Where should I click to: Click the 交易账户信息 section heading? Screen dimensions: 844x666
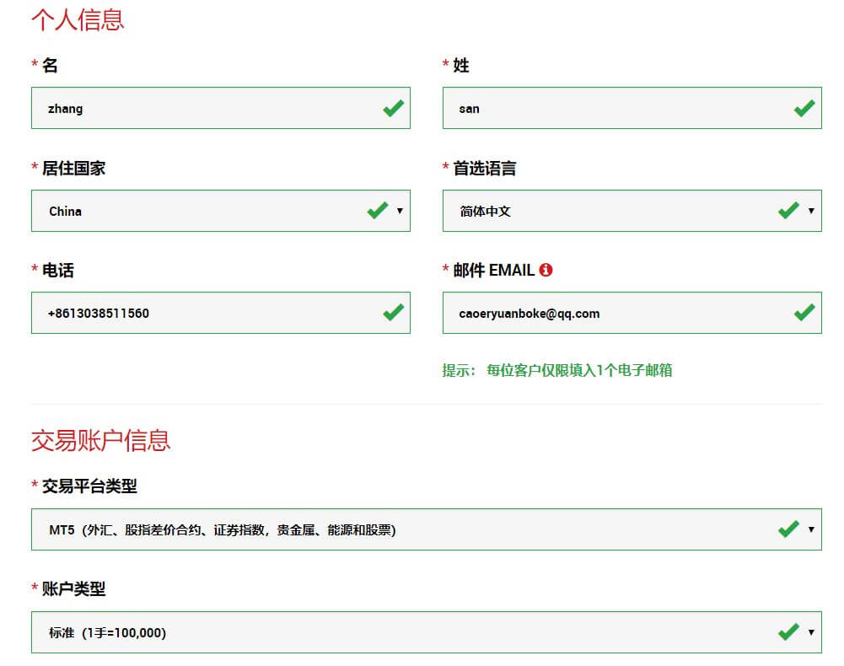click(100, 440)
